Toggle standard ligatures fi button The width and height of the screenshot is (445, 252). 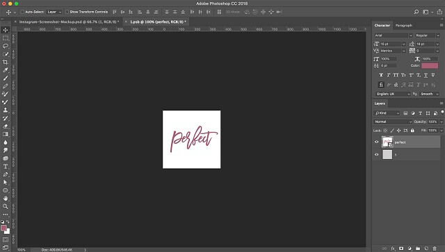click(381, 85)
